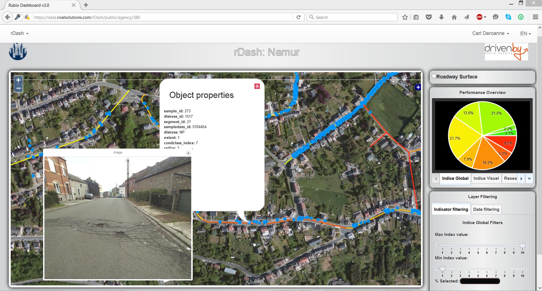Click the browser Search field
This screenshot has width=542, height=291.
[x=352, y=17]
